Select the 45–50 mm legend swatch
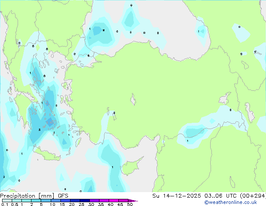266x206 pixels. point(123,201)
